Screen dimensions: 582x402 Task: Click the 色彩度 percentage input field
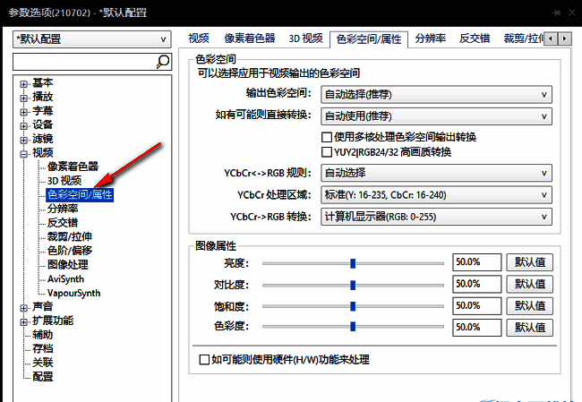[476, 328]
